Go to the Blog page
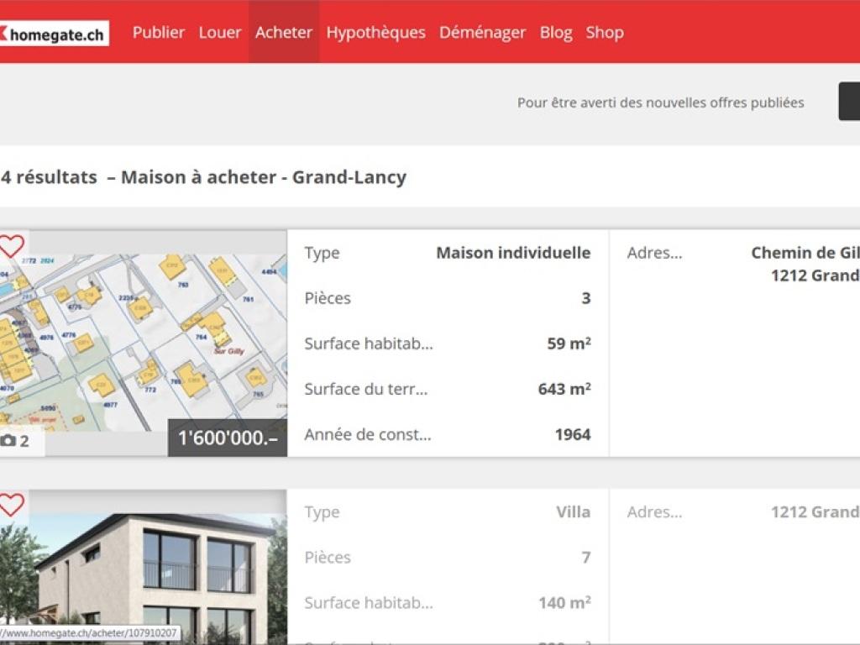The height and width of the screenshot is (645, 860). tap(556, 33)
